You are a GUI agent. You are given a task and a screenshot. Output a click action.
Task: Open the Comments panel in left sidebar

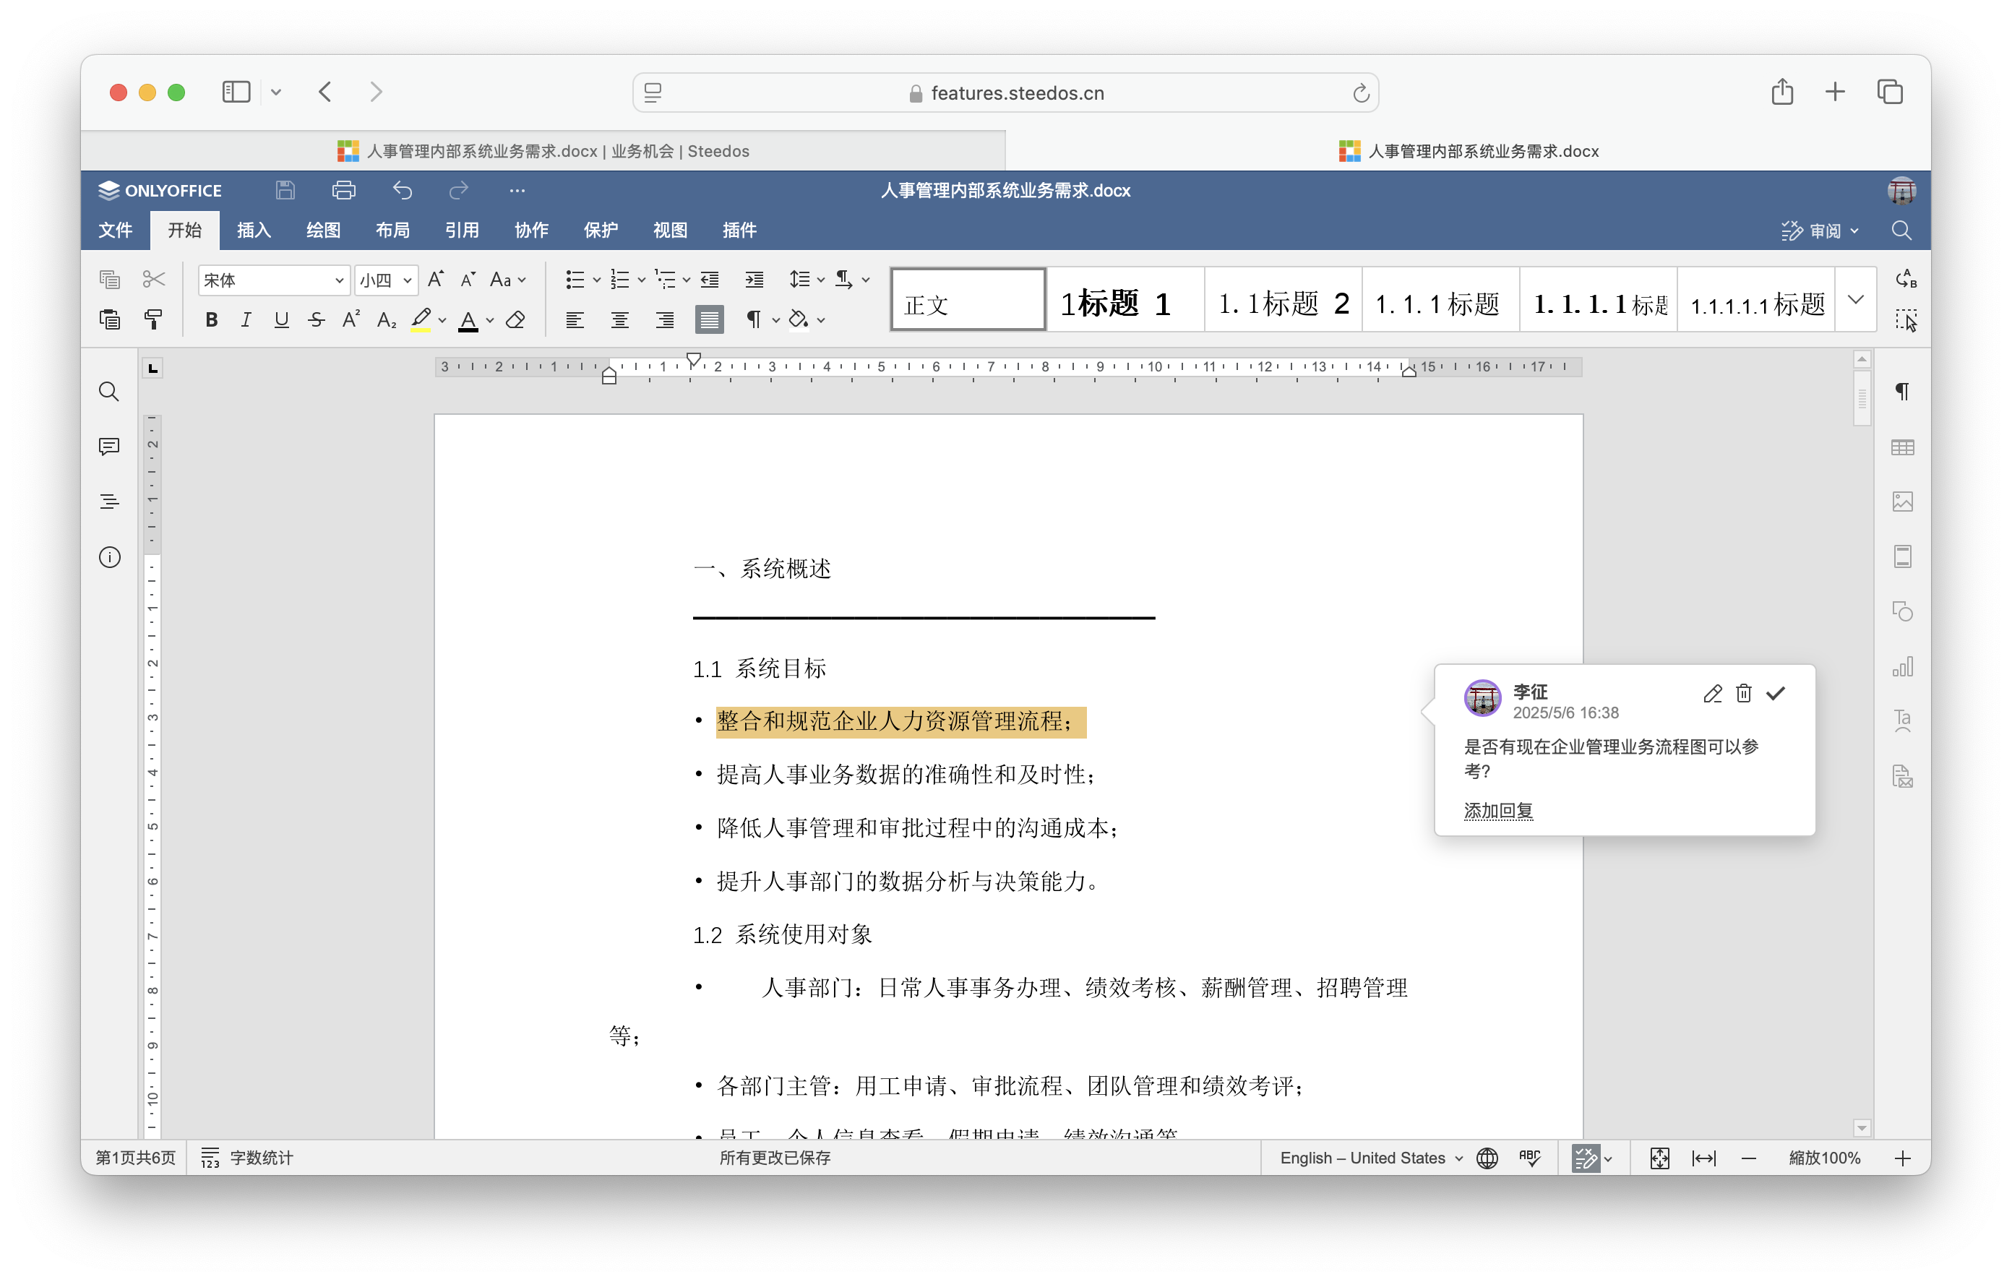pos(109,447)
